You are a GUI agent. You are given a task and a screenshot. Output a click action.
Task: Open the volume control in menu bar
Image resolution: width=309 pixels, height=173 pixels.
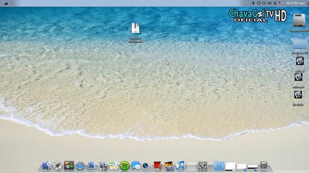coord(270,3)
